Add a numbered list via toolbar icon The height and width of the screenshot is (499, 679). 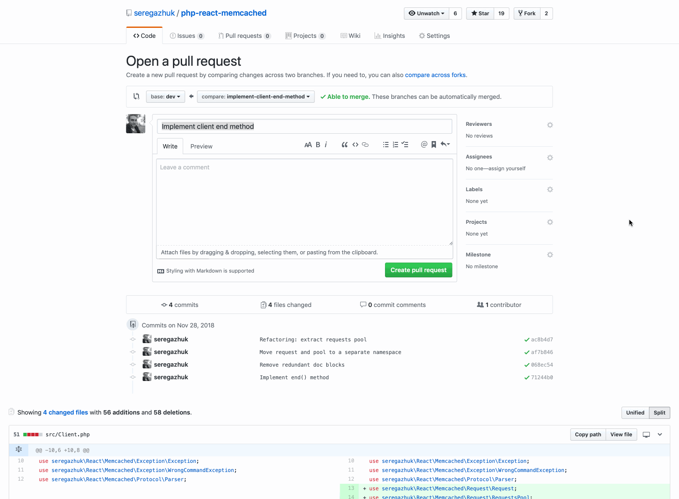coord(395,145)
